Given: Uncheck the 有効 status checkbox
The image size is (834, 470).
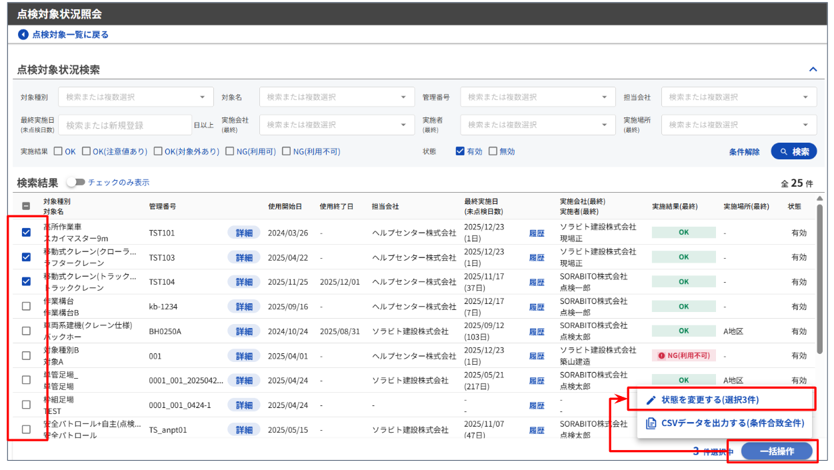Looking at the screenshot, I should click(460, 151).
